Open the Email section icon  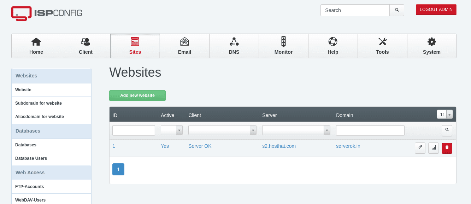point(184,42)
